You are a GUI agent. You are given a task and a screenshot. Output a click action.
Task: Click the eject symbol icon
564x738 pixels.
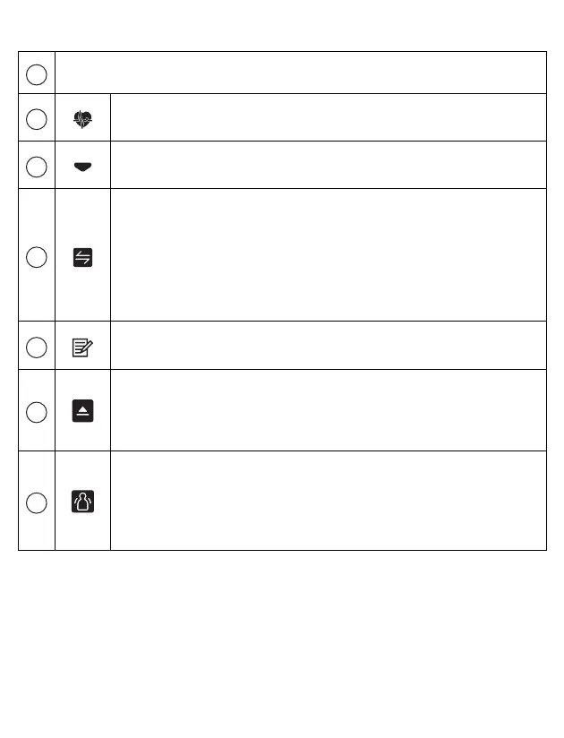[x=82, y=412]
